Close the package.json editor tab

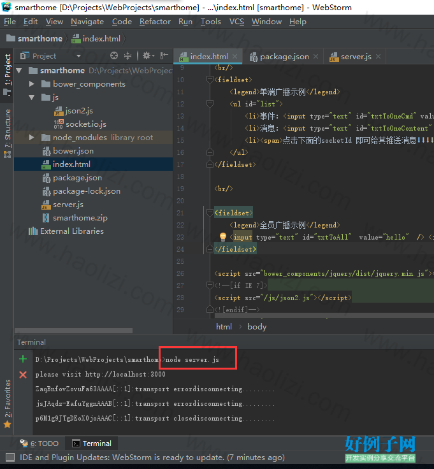coord(315,56)
